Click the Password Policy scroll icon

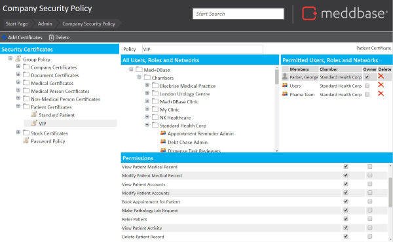[x=26, y=141]
